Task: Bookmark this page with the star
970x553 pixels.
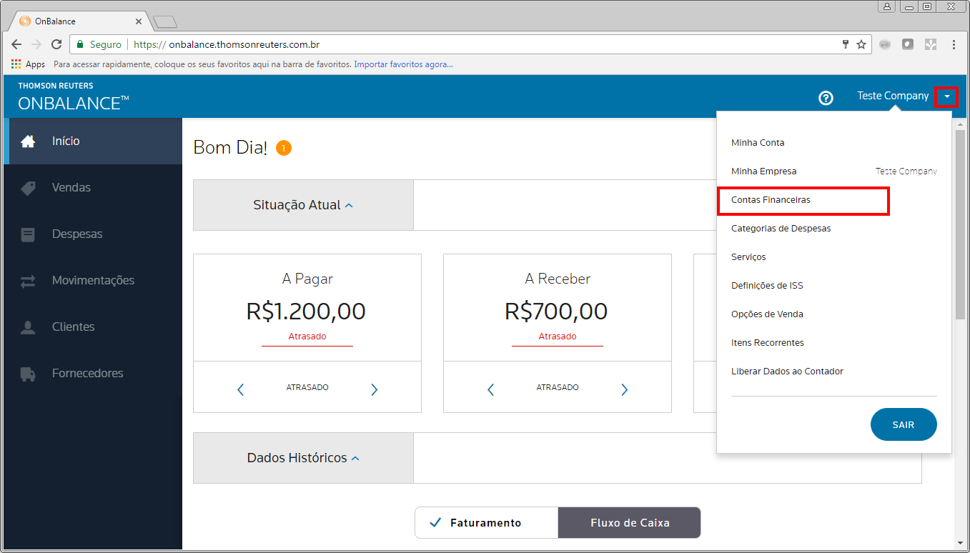Action: click(x=861, y=44)
